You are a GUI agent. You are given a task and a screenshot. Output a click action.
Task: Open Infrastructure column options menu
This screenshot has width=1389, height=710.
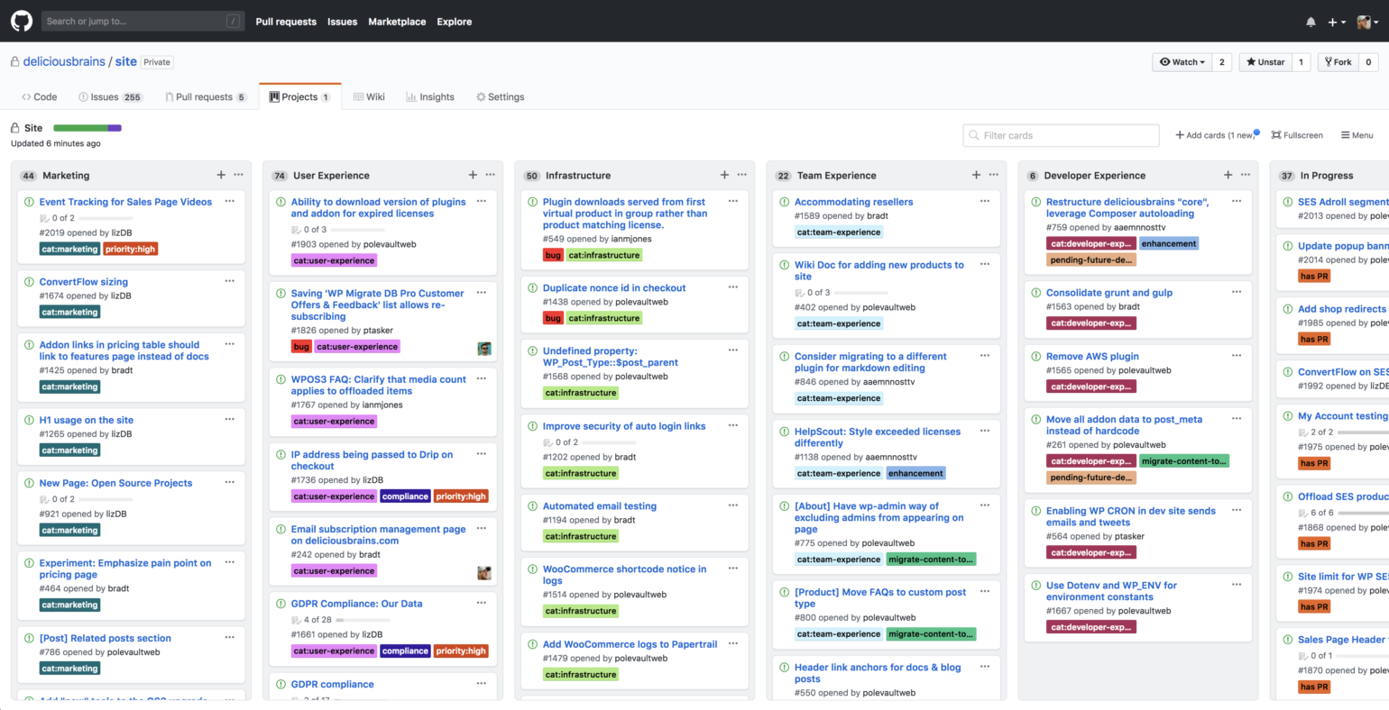coord(741,175)
